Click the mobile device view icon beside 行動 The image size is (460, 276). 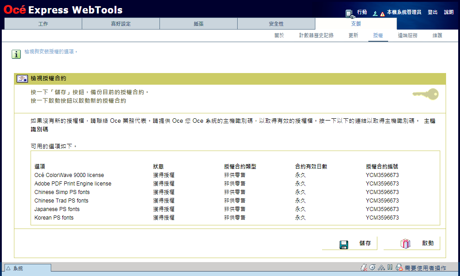pos(349,13)
